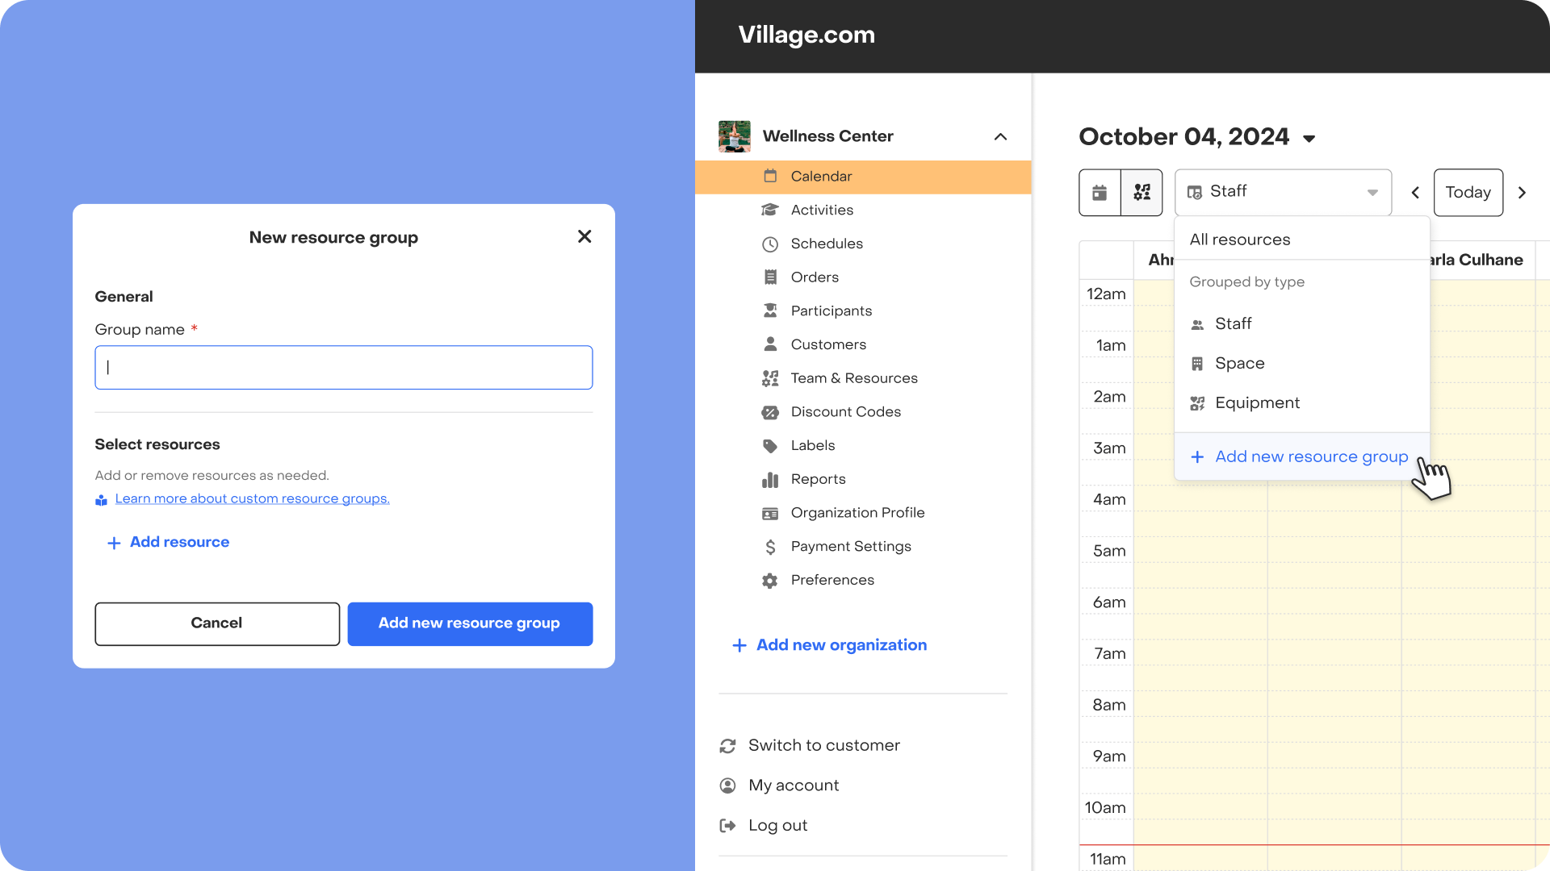Click Reports text in sidebar

819,480
